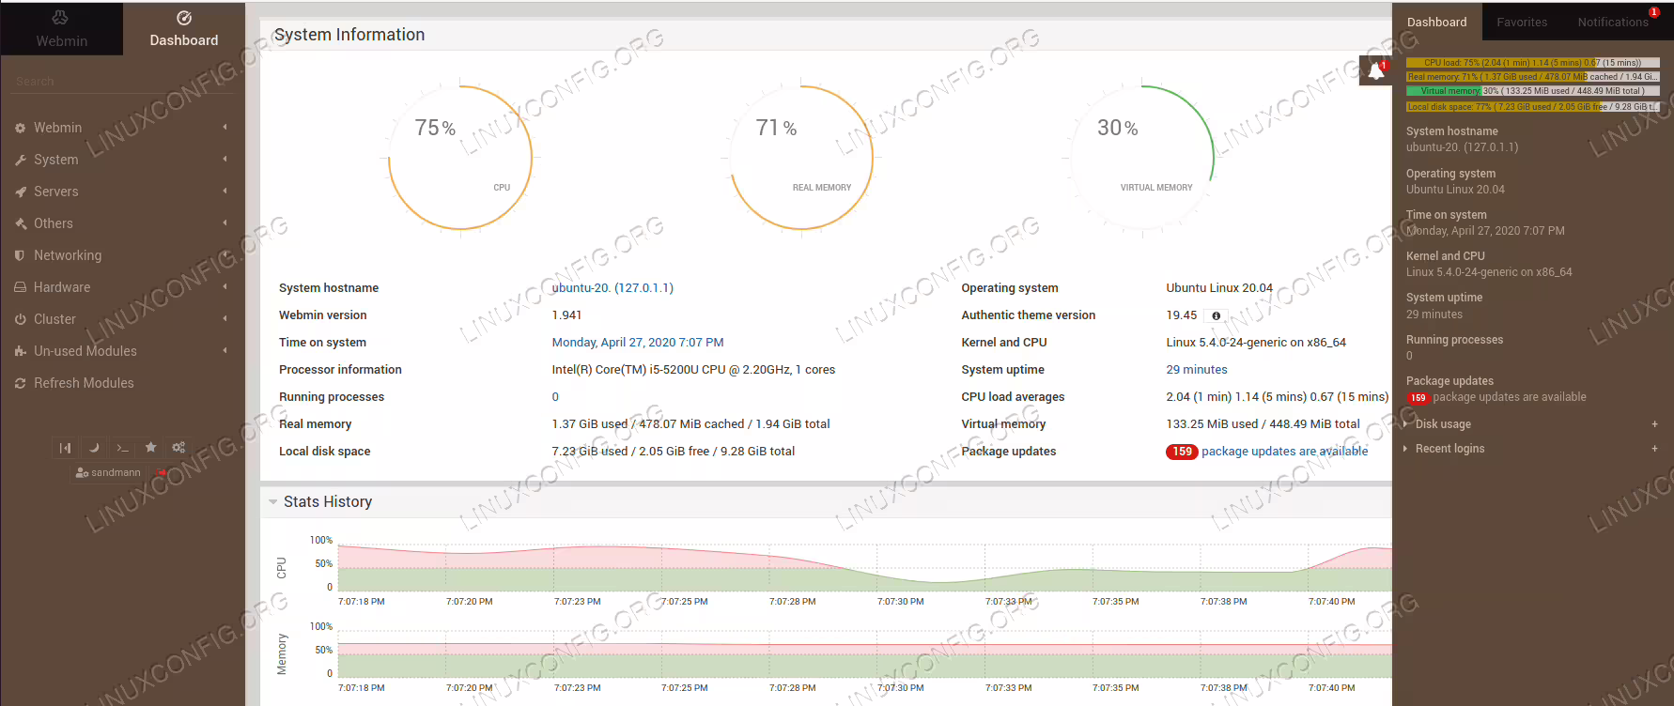
Task: Click the Memory stats history graph
Action: tap(864, 653)
